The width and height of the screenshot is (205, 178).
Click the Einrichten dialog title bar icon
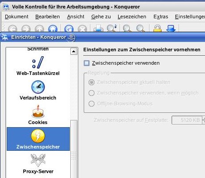[x=4, y=37]
